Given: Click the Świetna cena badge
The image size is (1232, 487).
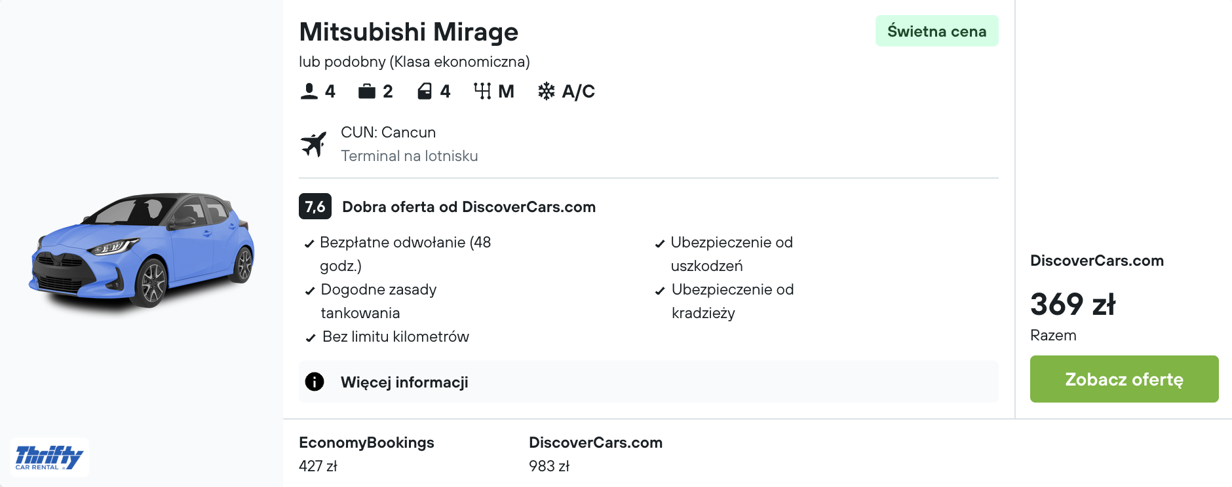Looking at the screenshot, I should coord(936,31).
